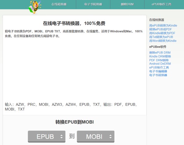Open the 转换ePUB成PDF link
The height and width of the screenshot is (145, 184).
coord(160,29)
